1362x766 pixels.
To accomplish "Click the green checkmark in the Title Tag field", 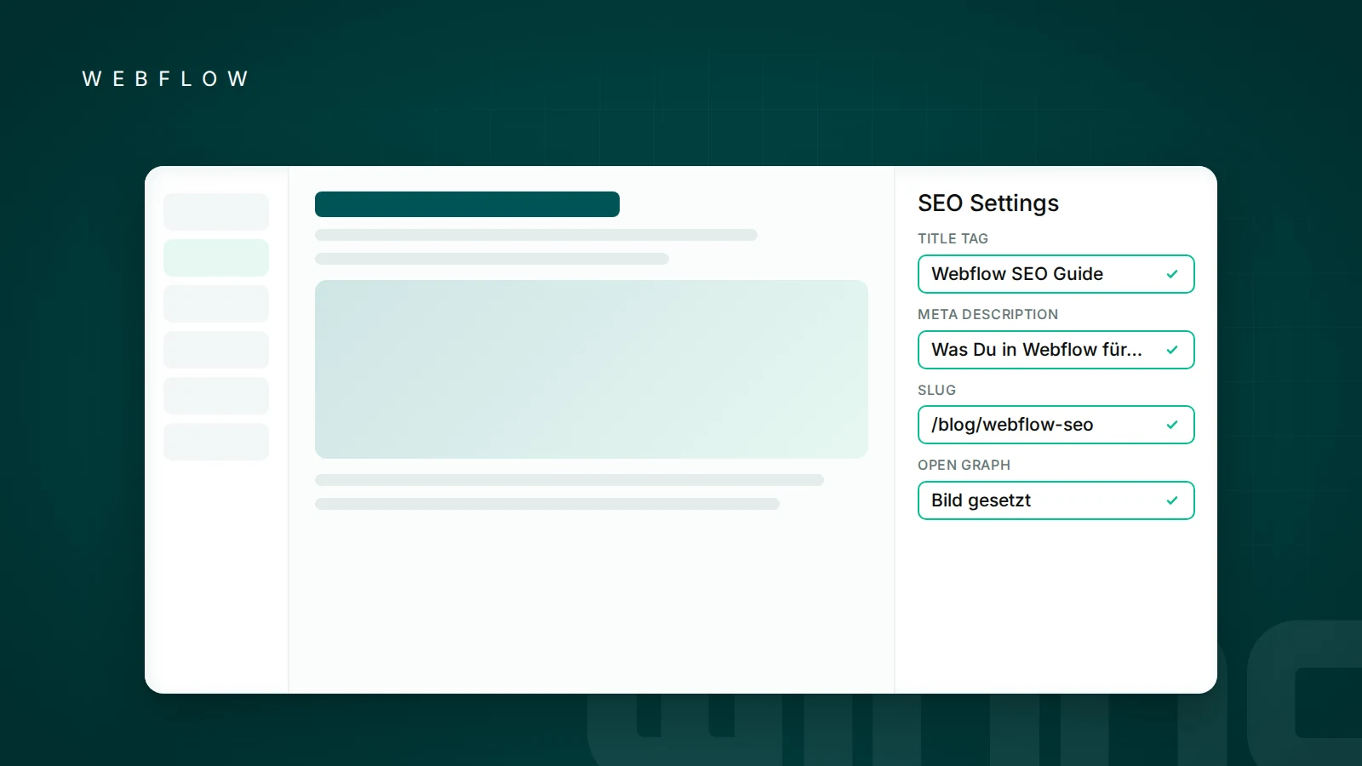I will pos(1172,274).
